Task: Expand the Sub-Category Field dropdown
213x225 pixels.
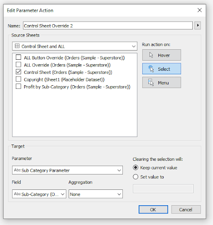Action: [x=39, y=194]
